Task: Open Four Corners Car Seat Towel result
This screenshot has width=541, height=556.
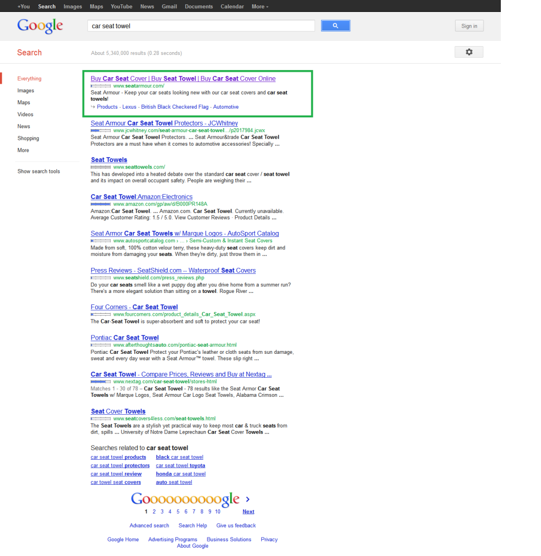Action: (x=134, y=307)
